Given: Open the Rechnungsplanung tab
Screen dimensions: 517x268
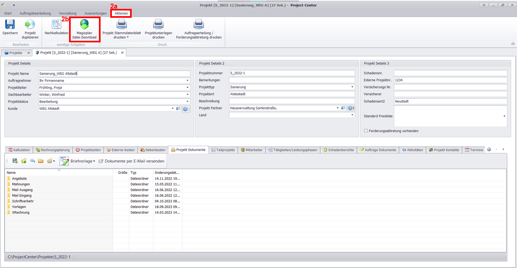Looking at the screenshot, I should coord(53,150).
